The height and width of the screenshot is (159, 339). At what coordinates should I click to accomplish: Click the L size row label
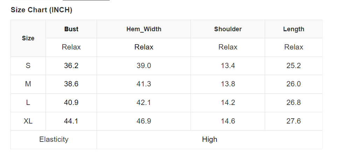28,103
